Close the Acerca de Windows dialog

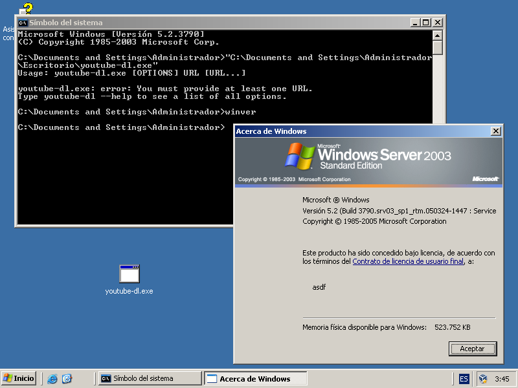point(496,131)
